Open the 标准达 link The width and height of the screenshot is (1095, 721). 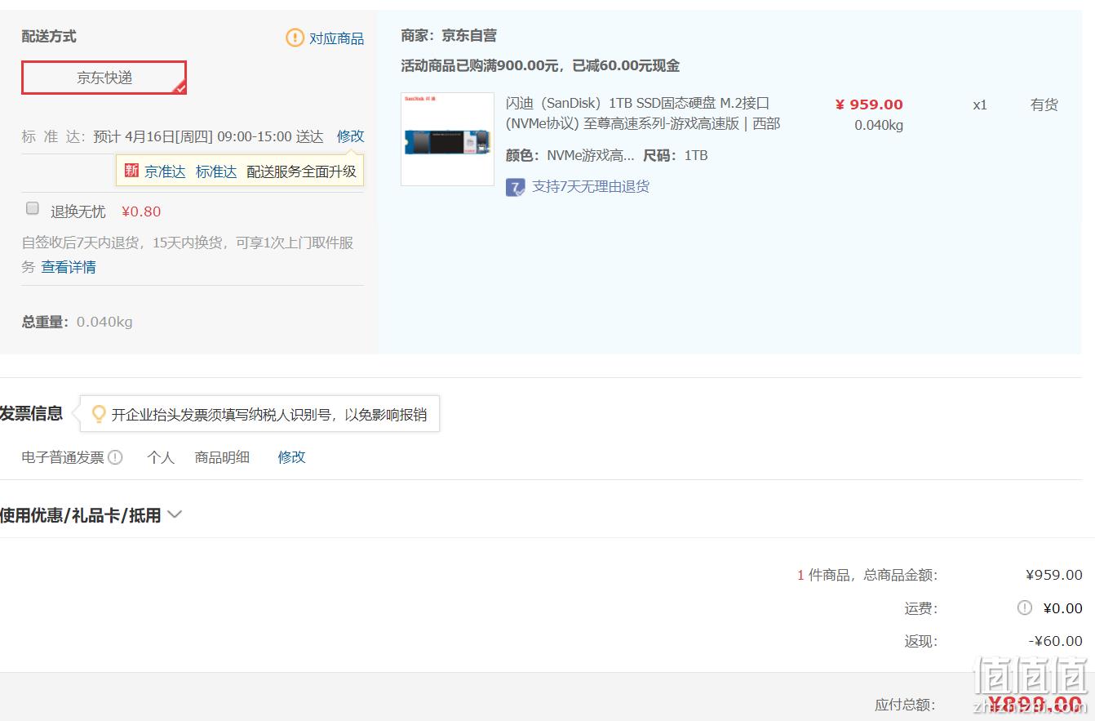(216, 171)
